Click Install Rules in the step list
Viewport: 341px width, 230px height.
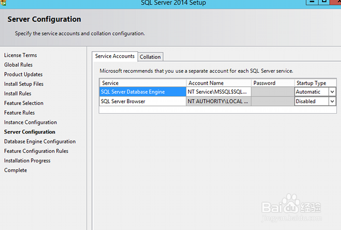[18, 94]
